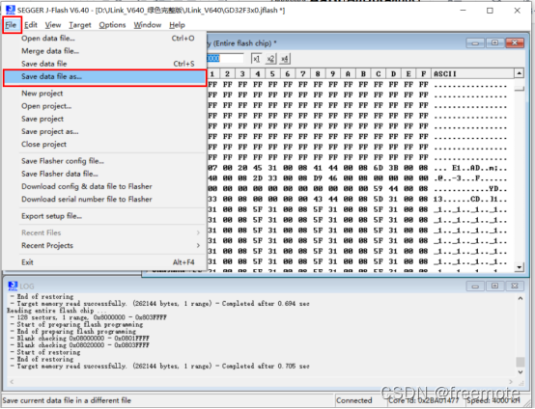Select Save data file as...
The width and height of the screenshot is (535, 409).
(x=104, y=77)
